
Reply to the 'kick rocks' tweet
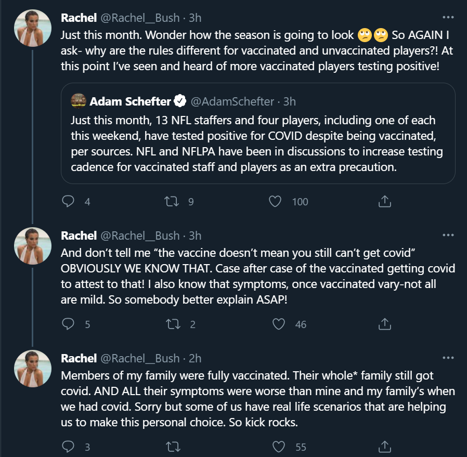point(69,447)
